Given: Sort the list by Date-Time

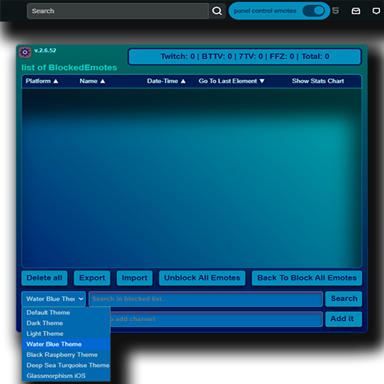Looking at the screenshot, I should [x=166, y=81].
